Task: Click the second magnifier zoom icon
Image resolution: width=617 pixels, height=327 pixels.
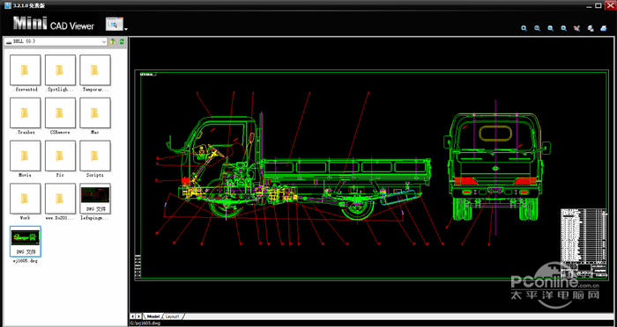Action: pos(537,28)
